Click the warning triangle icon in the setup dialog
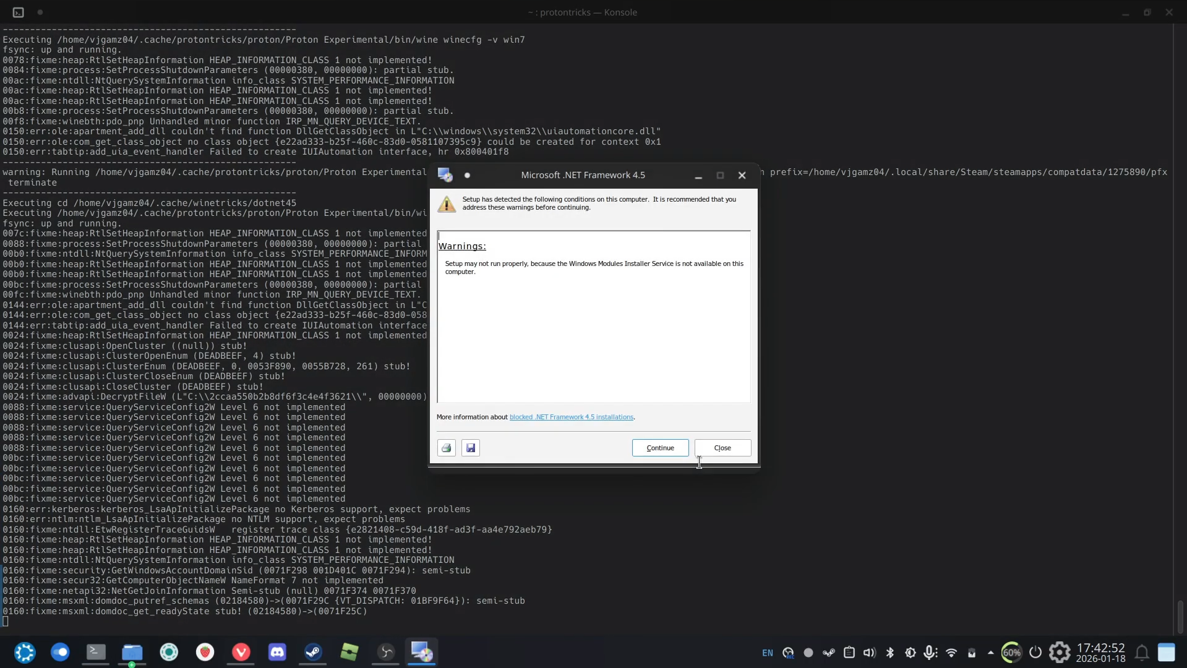The image size is (1187, 668). pos(447,204)
